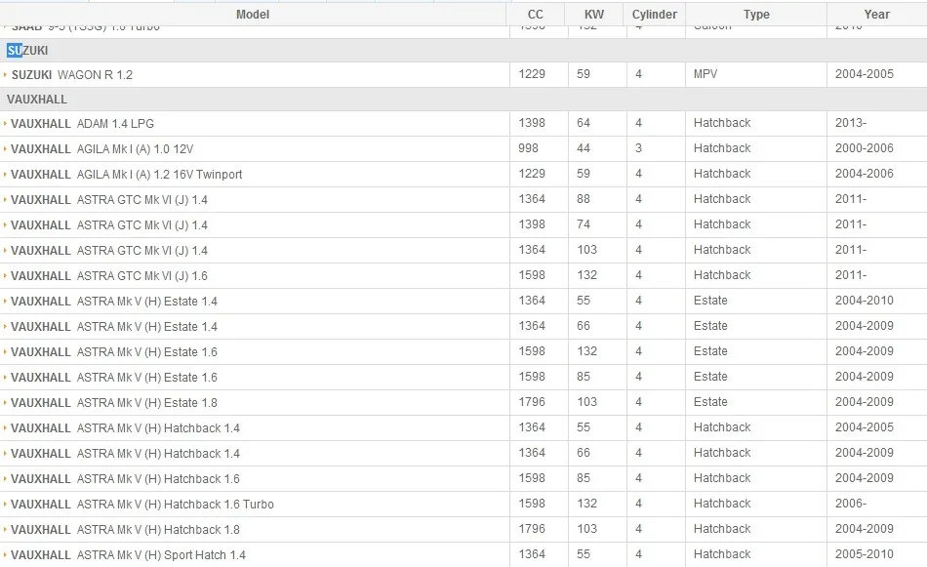Expand the ASTRA Mk V Hatchback 1.8 arrow
927x567 pixels.
coord(5,530)
